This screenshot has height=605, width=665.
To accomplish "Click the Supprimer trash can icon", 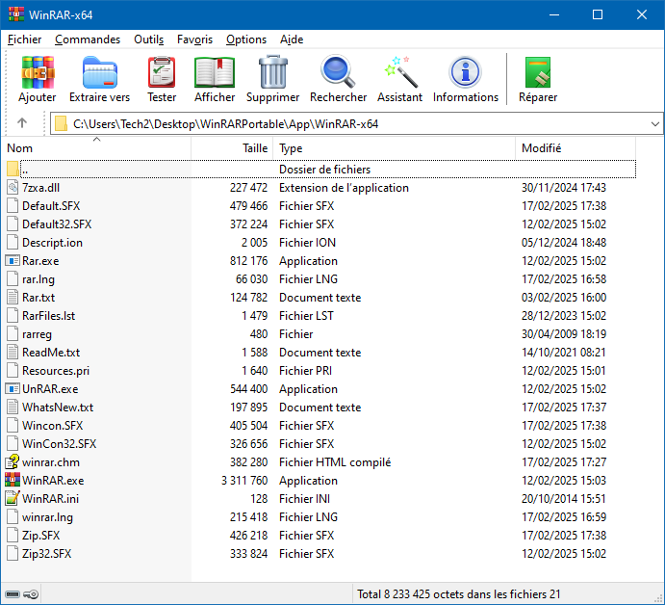I will (x=272, y=71).
